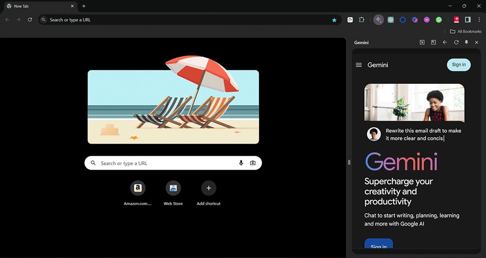Click the Sign in button in Gemini header
Screen dimensions: 486x258
(458, 65)
